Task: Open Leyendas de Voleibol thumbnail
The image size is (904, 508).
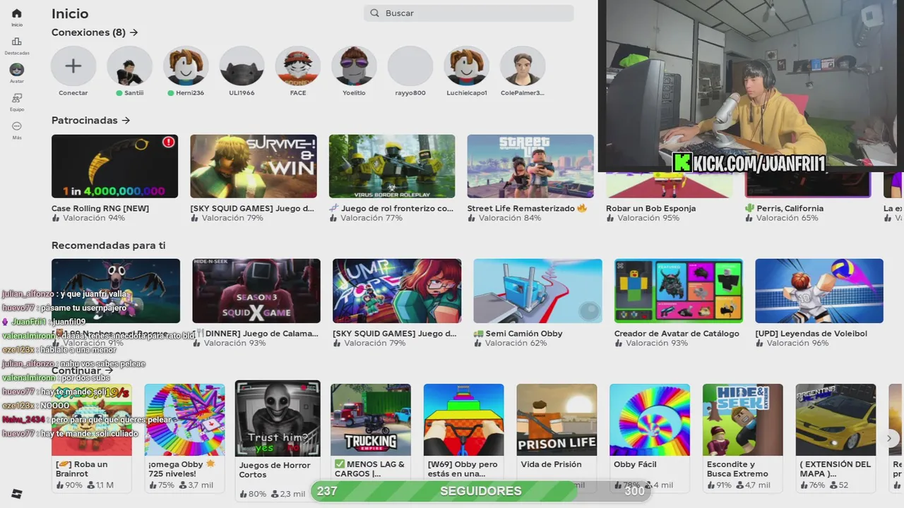Action: coord(819,291)
